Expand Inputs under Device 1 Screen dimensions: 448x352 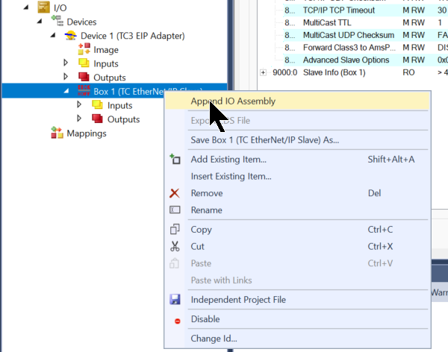point(67,63)
